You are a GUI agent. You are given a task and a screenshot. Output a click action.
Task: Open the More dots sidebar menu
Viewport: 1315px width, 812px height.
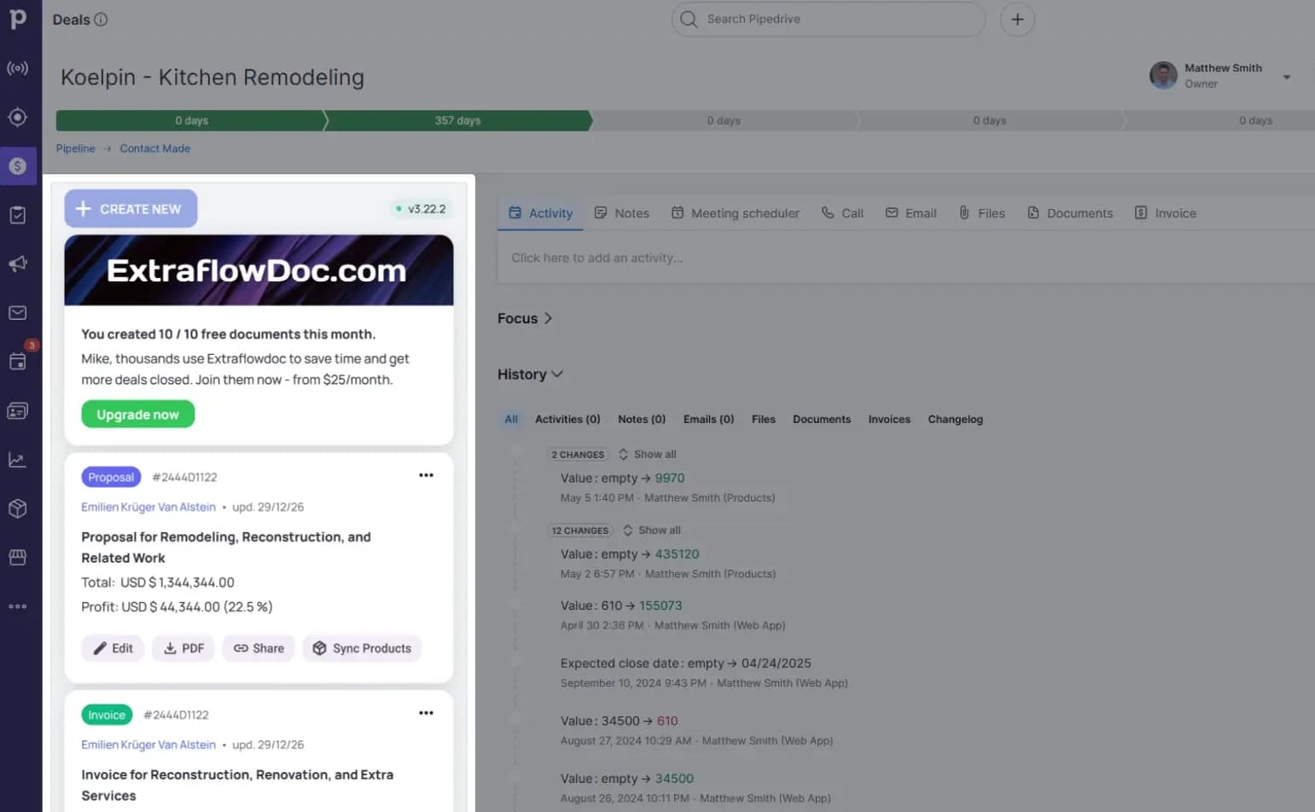[18, 606]
